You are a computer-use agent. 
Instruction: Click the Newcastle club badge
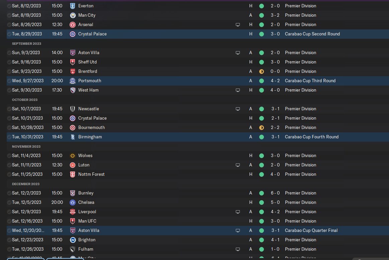pyautogui.click(x=73, y=109)
